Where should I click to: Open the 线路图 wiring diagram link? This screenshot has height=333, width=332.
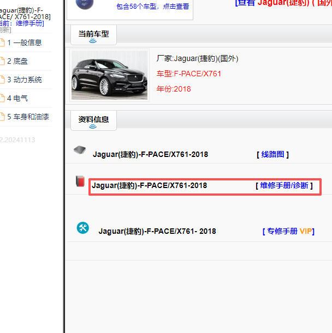[x=272, y=154]
